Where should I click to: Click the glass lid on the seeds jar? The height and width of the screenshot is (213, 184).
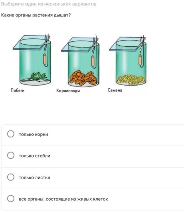tap(127, 44)
